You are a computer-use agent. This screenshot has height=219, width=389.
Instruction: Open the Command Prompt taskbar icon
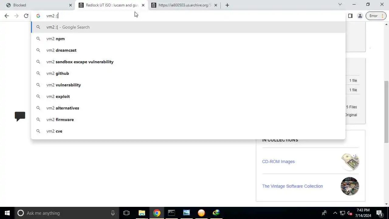pyautogui.click(x=172, y=213)
